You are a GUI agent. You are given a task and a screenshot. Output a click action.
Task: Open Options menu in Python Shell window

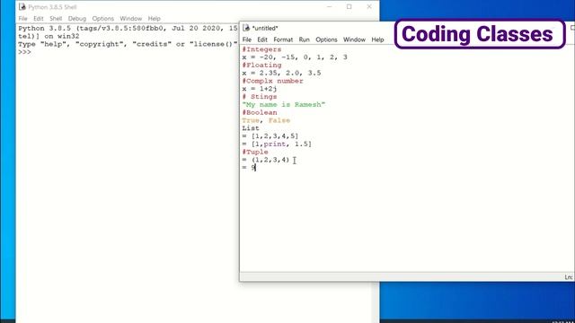point(103,18)
